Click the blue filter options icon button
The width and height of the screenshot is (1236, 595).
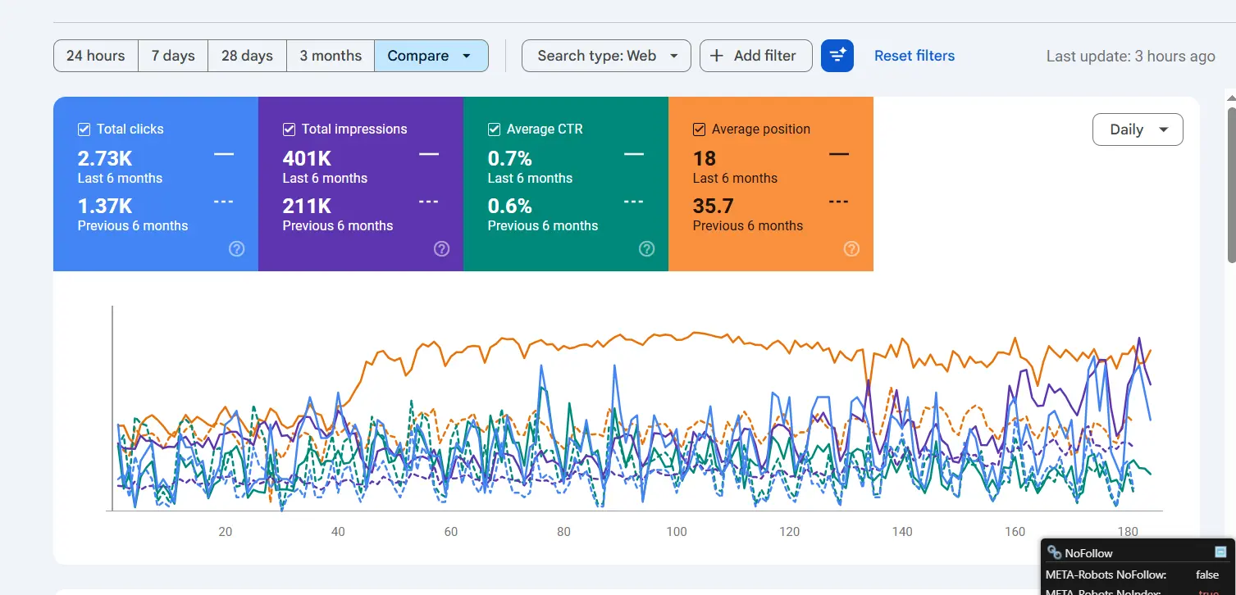coord(837,56)
